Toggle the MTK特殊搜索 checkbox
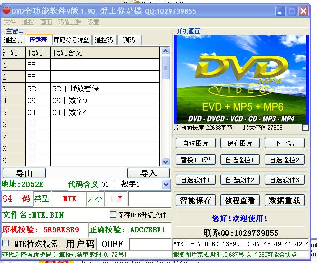The height and width of the screenshot is (263, 317). 5,243
